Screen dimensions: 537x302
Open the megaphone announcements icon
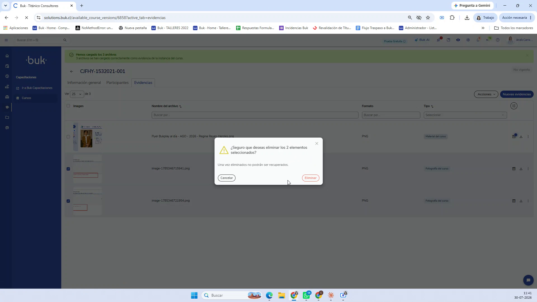point(488,40)
